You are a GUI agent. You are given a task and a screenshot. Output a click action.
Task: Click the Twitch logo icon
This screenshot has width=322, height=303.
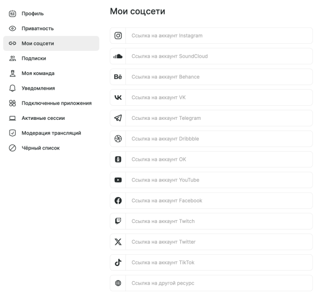tap(118, 221)
